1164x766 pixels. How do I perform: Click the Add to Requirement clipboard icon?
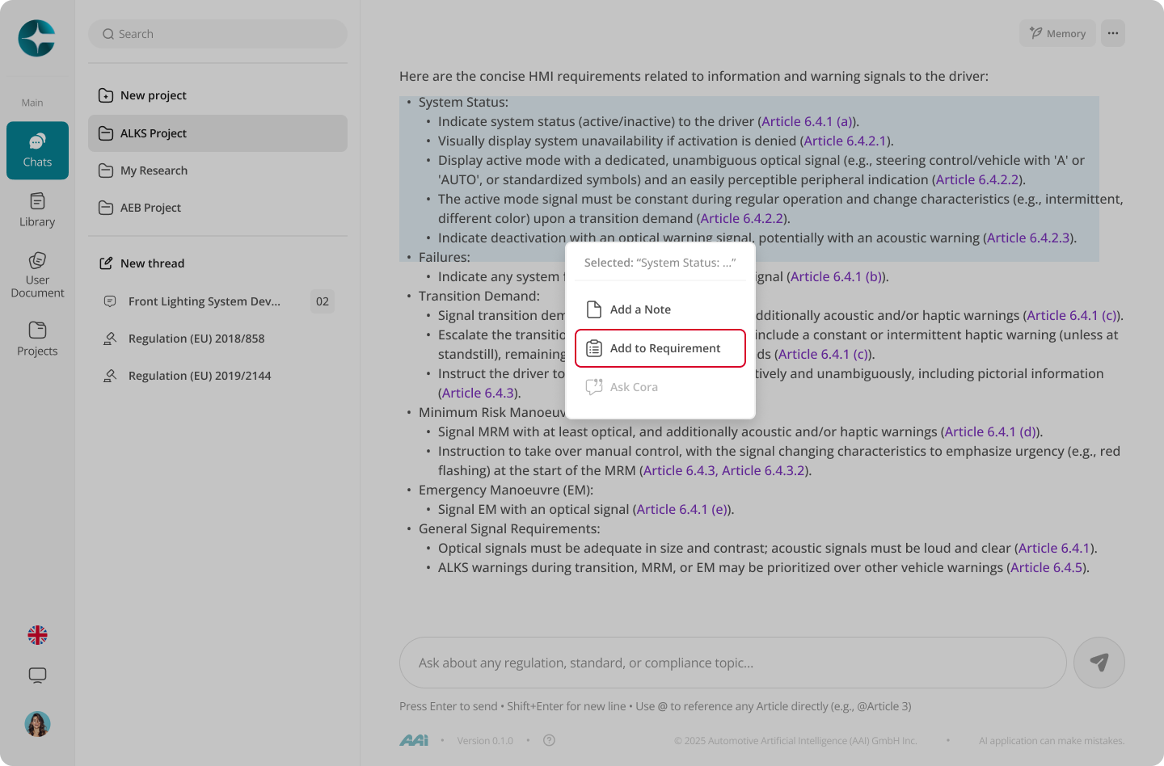coord(594,348)
